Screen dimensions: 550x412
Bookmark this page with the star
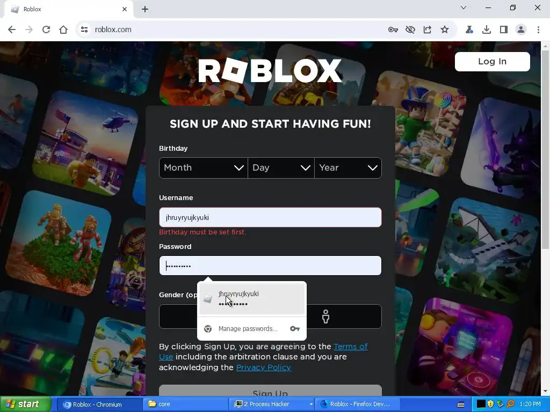click(444, 30)
